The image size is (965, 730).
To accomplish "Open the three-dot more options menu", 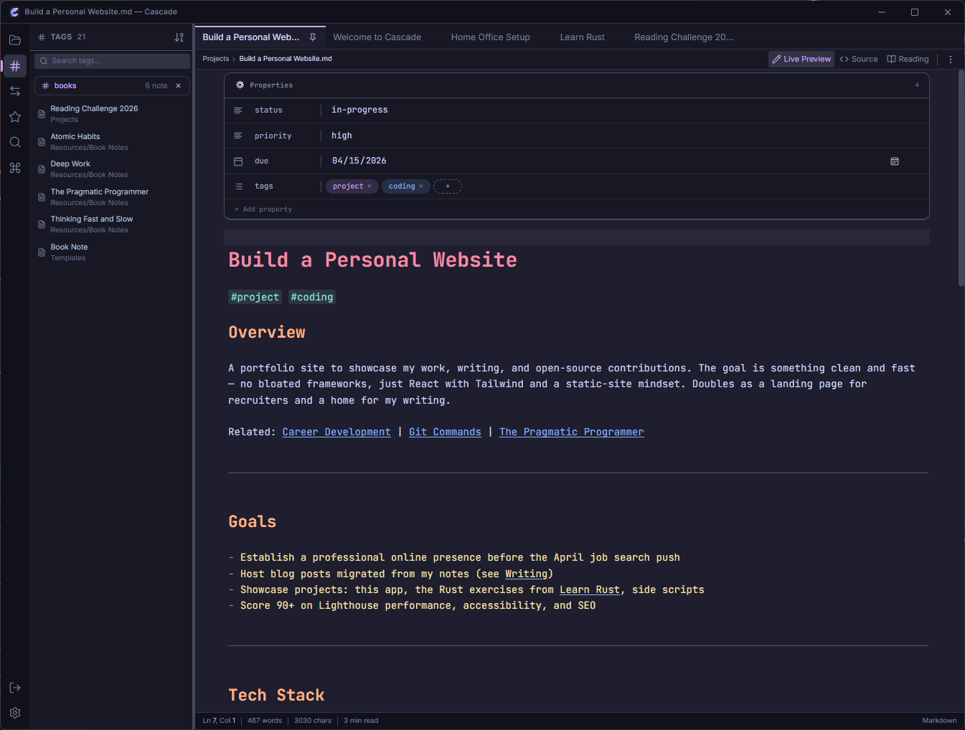I will coord(951,59).
